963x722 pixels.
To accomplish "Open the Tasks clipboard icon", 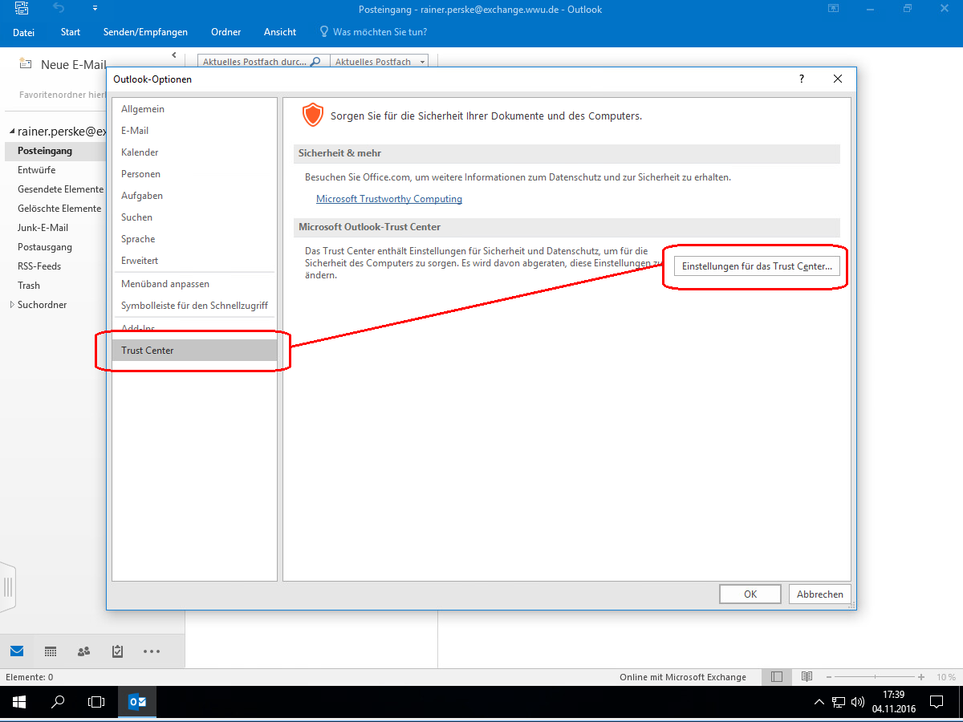I will coord(117,651).
